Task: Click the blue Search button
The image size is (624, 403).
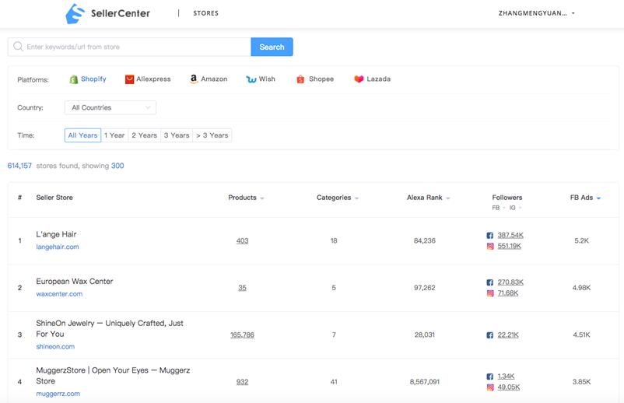Action: pos(272,47)
